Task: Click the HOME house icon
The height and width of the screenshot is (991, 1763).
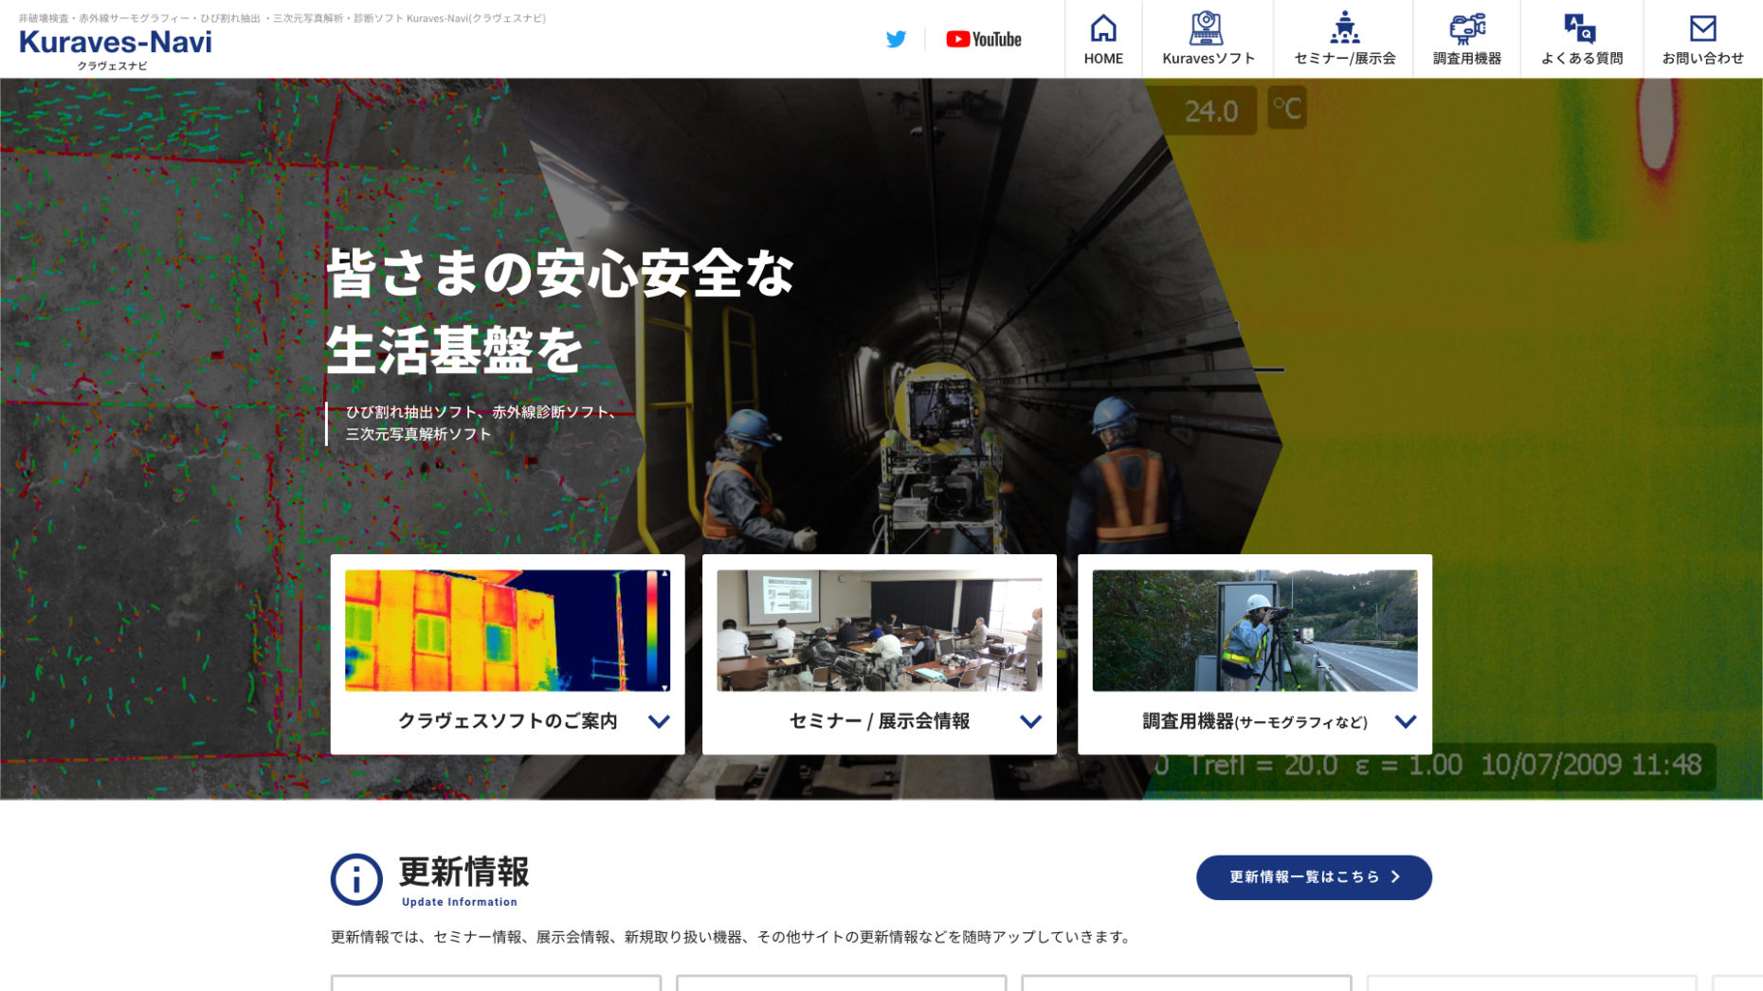Action: click(1103, 27)
